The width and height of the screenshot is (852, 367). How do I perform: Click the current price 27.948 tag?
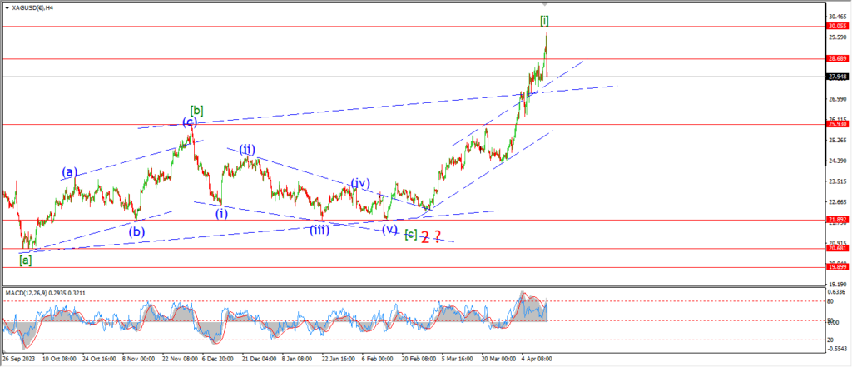[x=837, y=77]
